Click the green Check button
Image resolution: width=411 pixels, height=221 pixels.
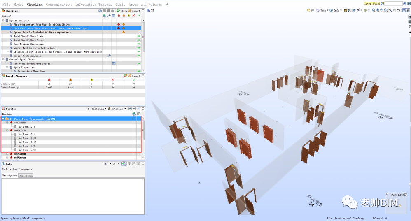tap(122, 11)
